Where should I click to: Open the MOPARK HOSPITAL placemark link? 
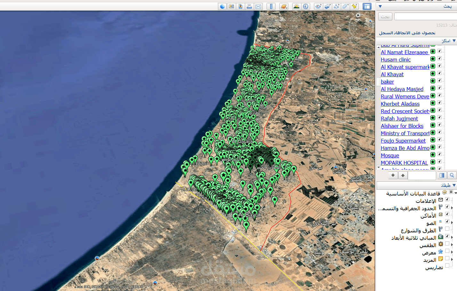[x=404, y=163]
